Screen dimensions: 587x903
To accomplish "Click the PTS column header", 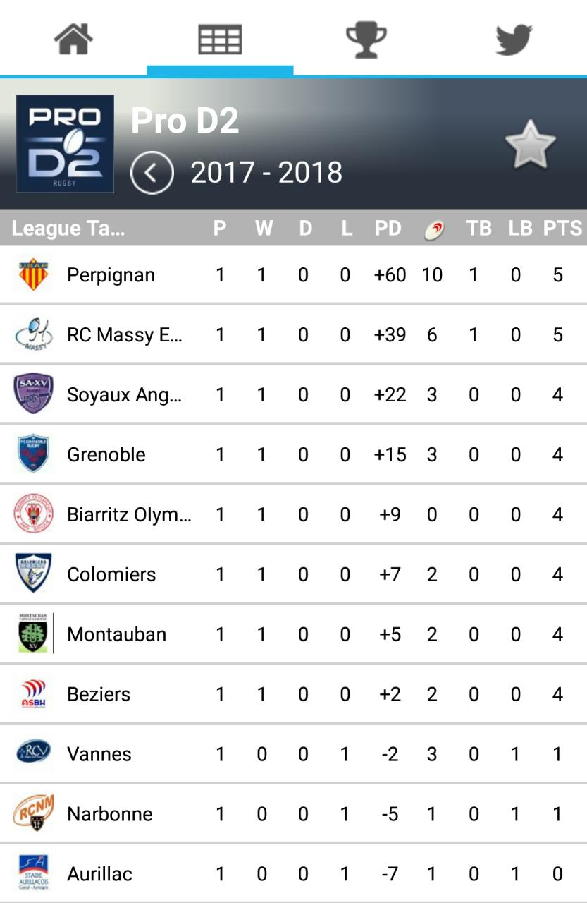I will click(x=562, y=229).
